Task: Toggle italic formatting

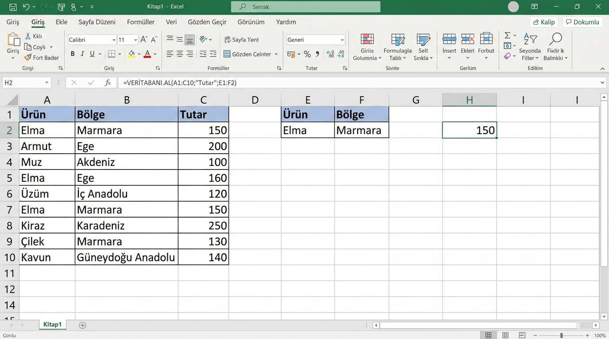Action: 82,54
